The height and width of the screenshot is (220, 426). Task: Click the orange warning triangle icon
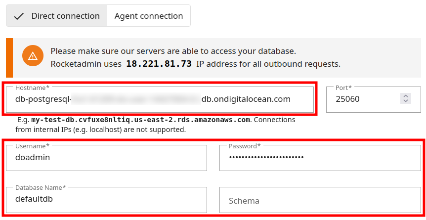tap(33, 56)
